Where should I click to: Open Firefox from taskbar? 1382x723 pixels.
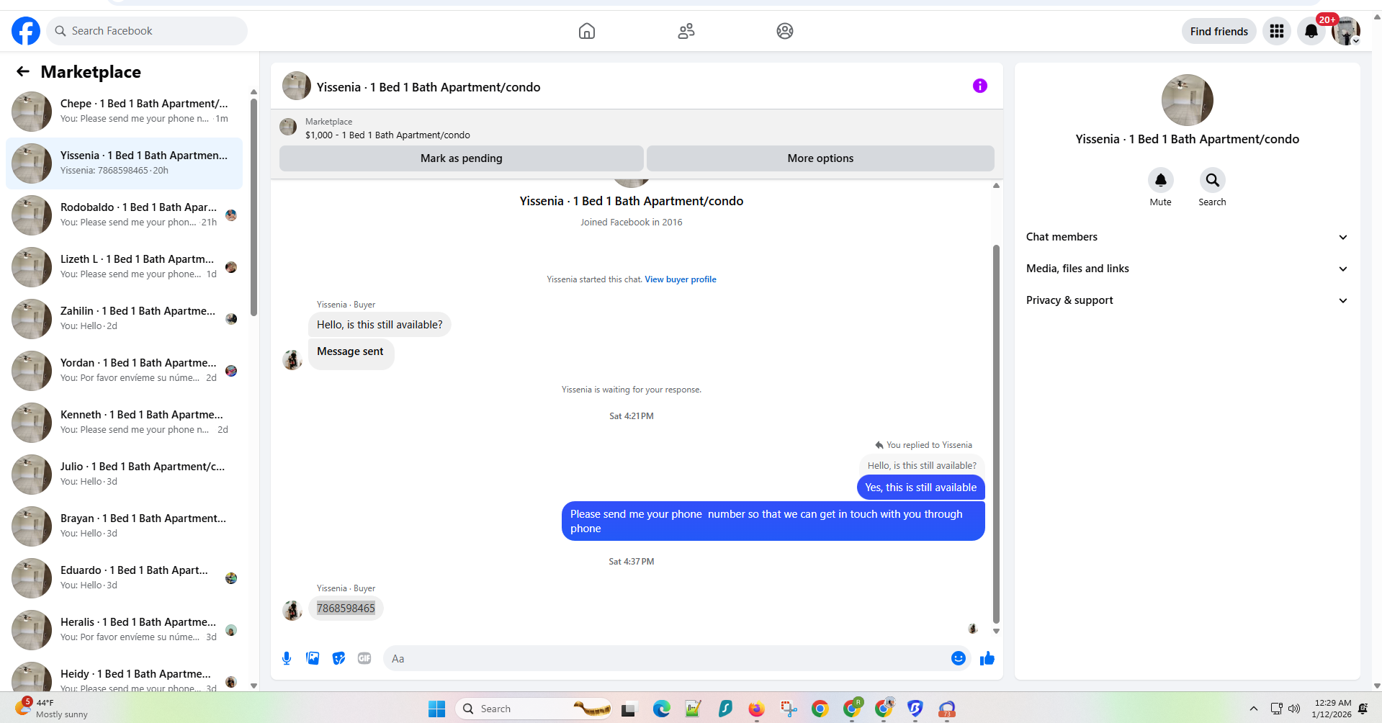(x=756, y=709)
